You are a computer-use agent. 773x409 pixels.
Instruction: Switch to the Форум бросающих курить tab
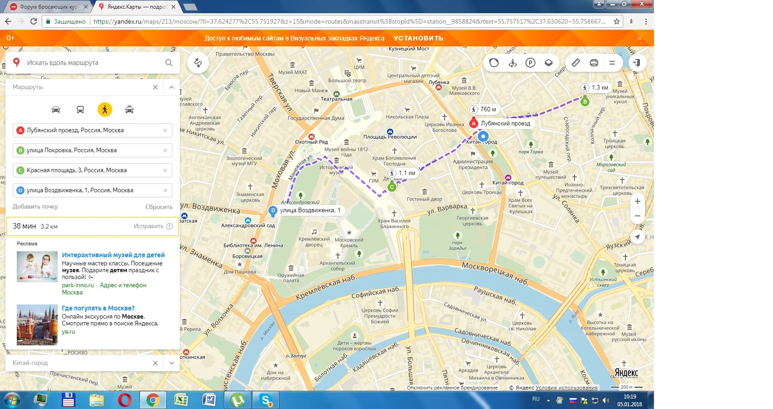click(49, 7)
